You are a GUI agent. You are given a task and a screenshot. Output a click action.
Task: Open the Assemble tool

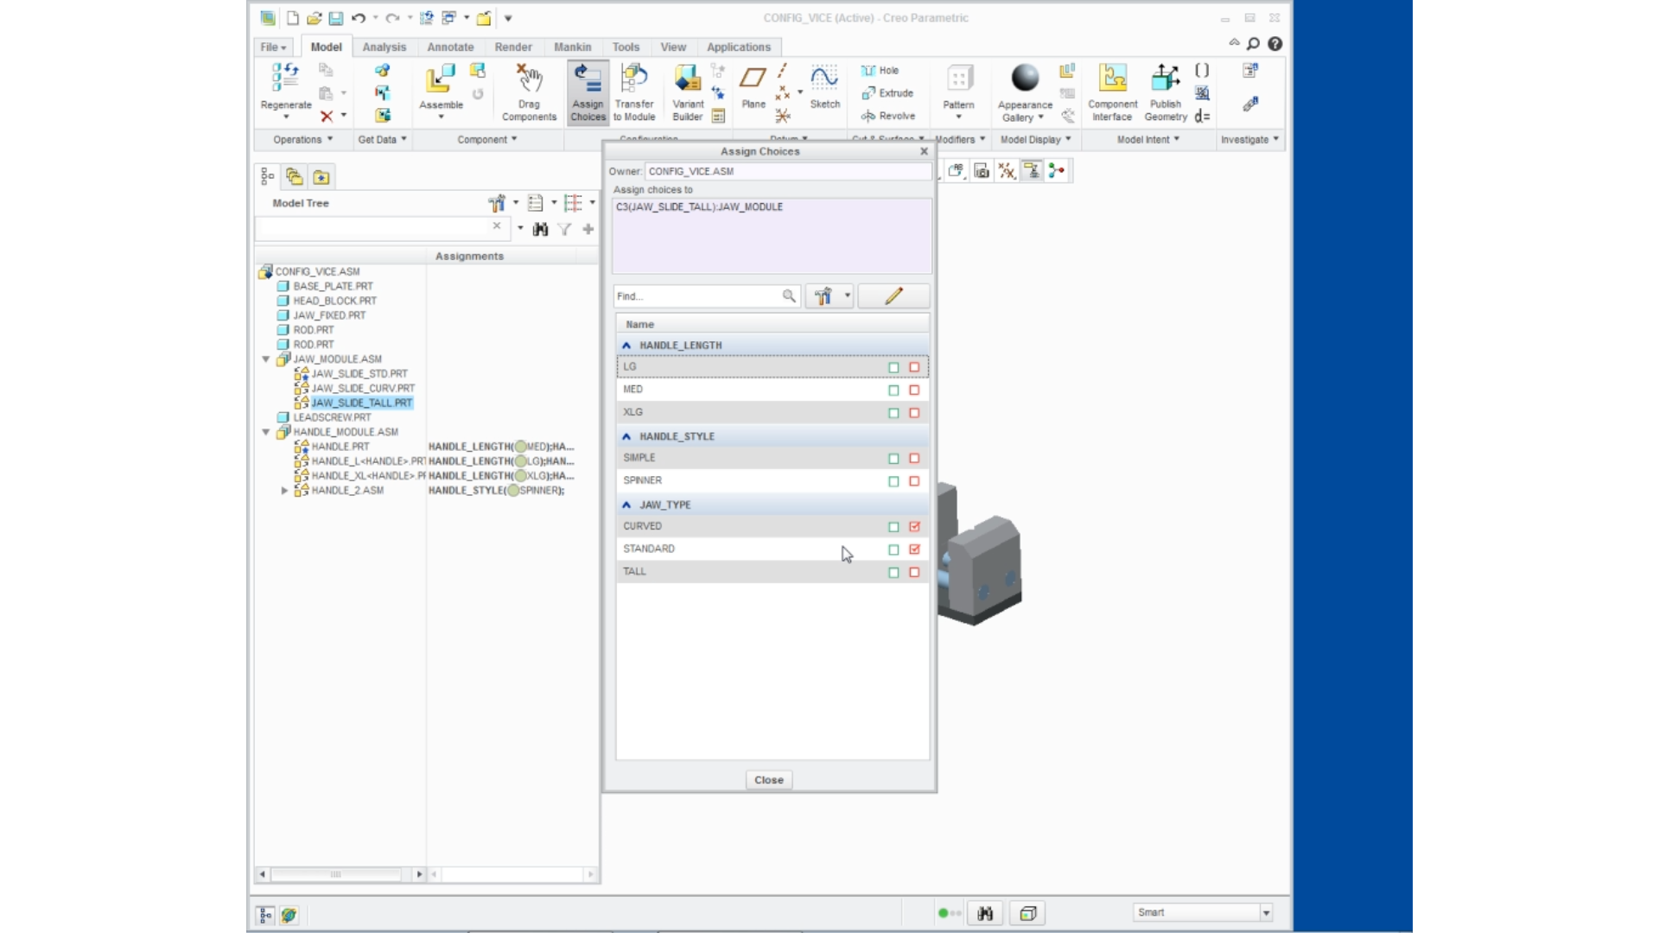coord(441,79)
